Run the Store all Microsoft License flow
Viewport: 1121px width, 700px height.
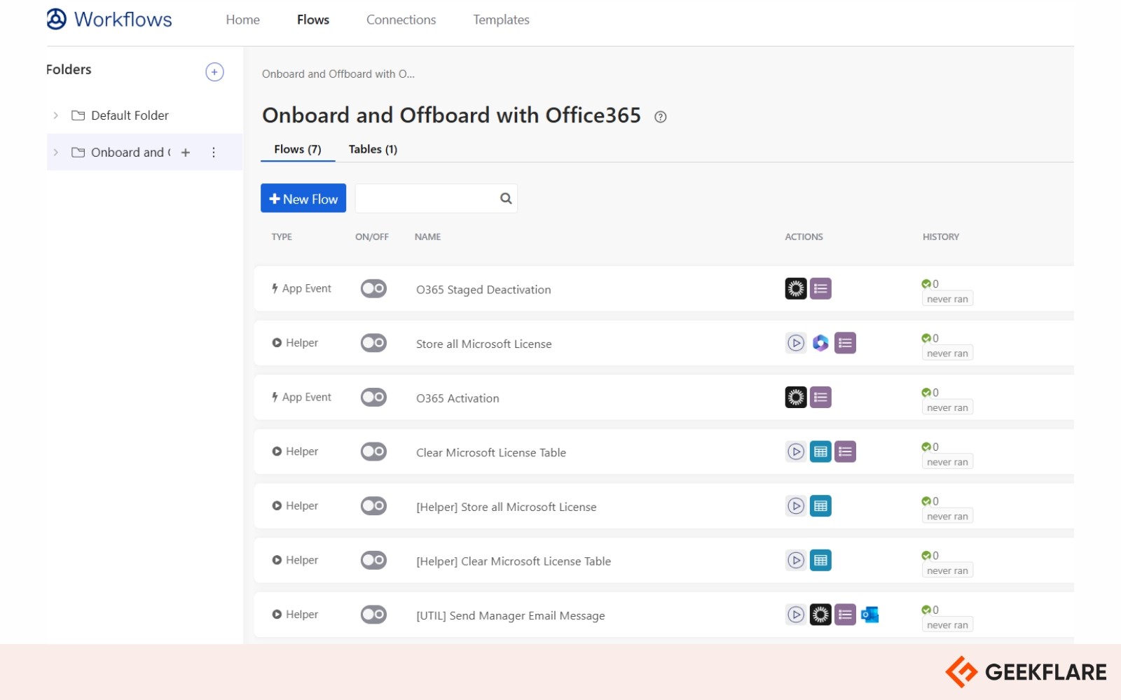point(796,343)
